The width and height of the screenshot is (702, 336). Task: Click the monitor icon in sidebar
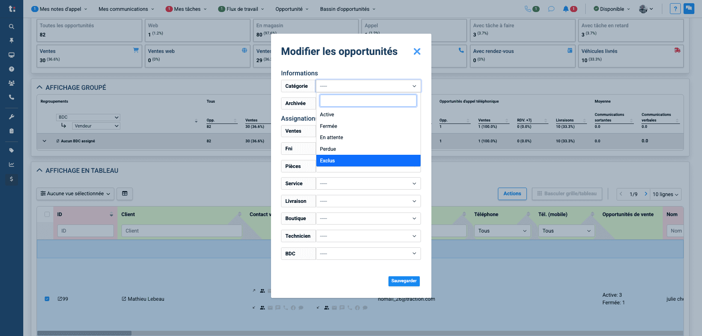click(12, 55)
